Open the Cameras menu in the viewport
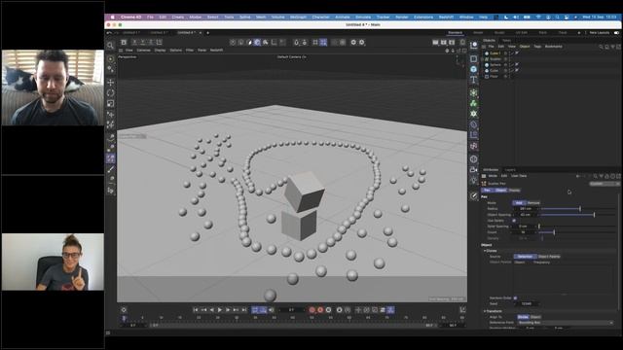Image resolution: width=623 pixels, height=350 pixels. (144, 51)
